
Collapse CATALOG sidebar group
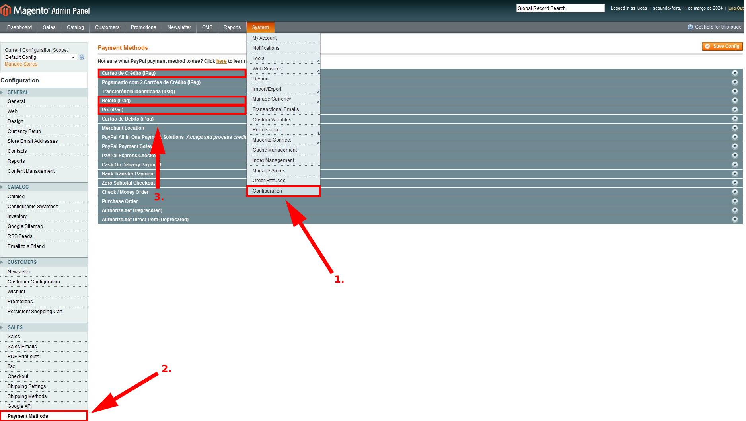pos(44,187)
